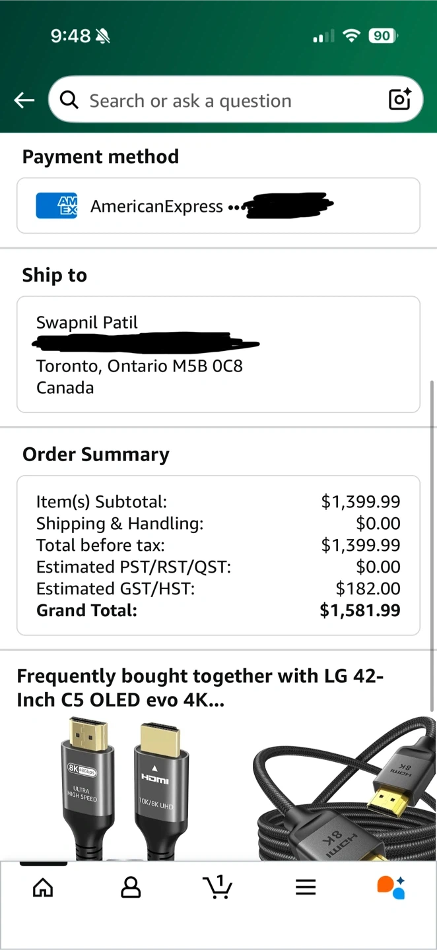Tap the Swapnil Patil shipping address card
437x950 pixels.
click(218, 354)
